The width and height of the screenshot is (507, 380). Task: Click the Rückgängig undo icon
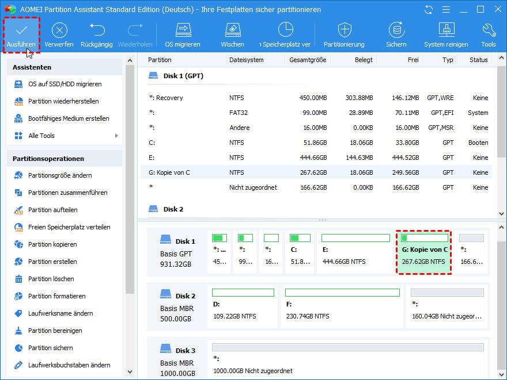click(x=97, y=30)
